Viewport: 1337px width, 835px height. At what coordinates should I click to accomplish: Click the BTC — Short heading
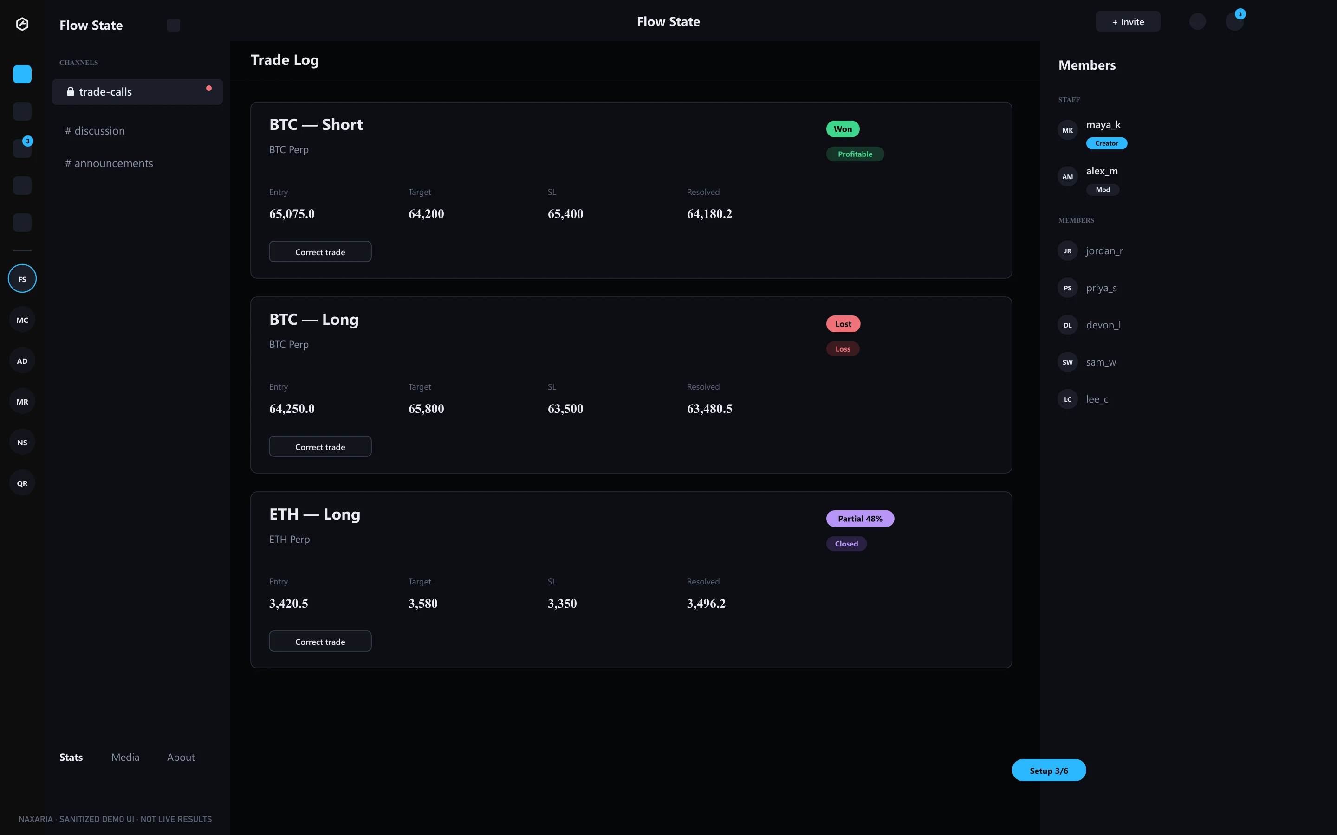316,125
